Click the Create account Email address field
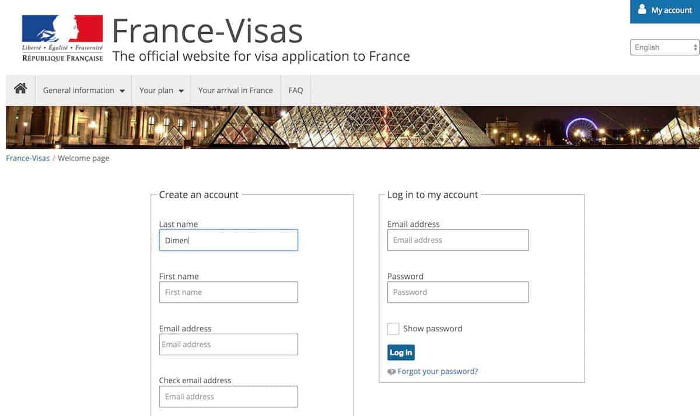The image size is (700, 416). [x=228, y=344]
